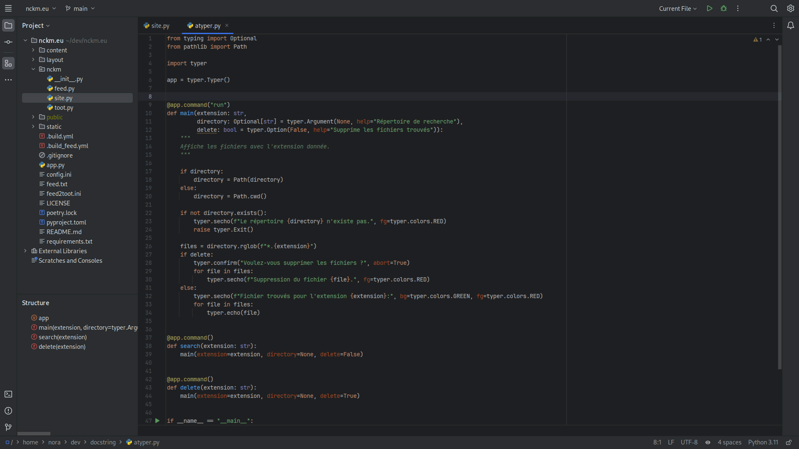
Task: Toggle file write protection with the lock icon
Action: tap(789, 442)
